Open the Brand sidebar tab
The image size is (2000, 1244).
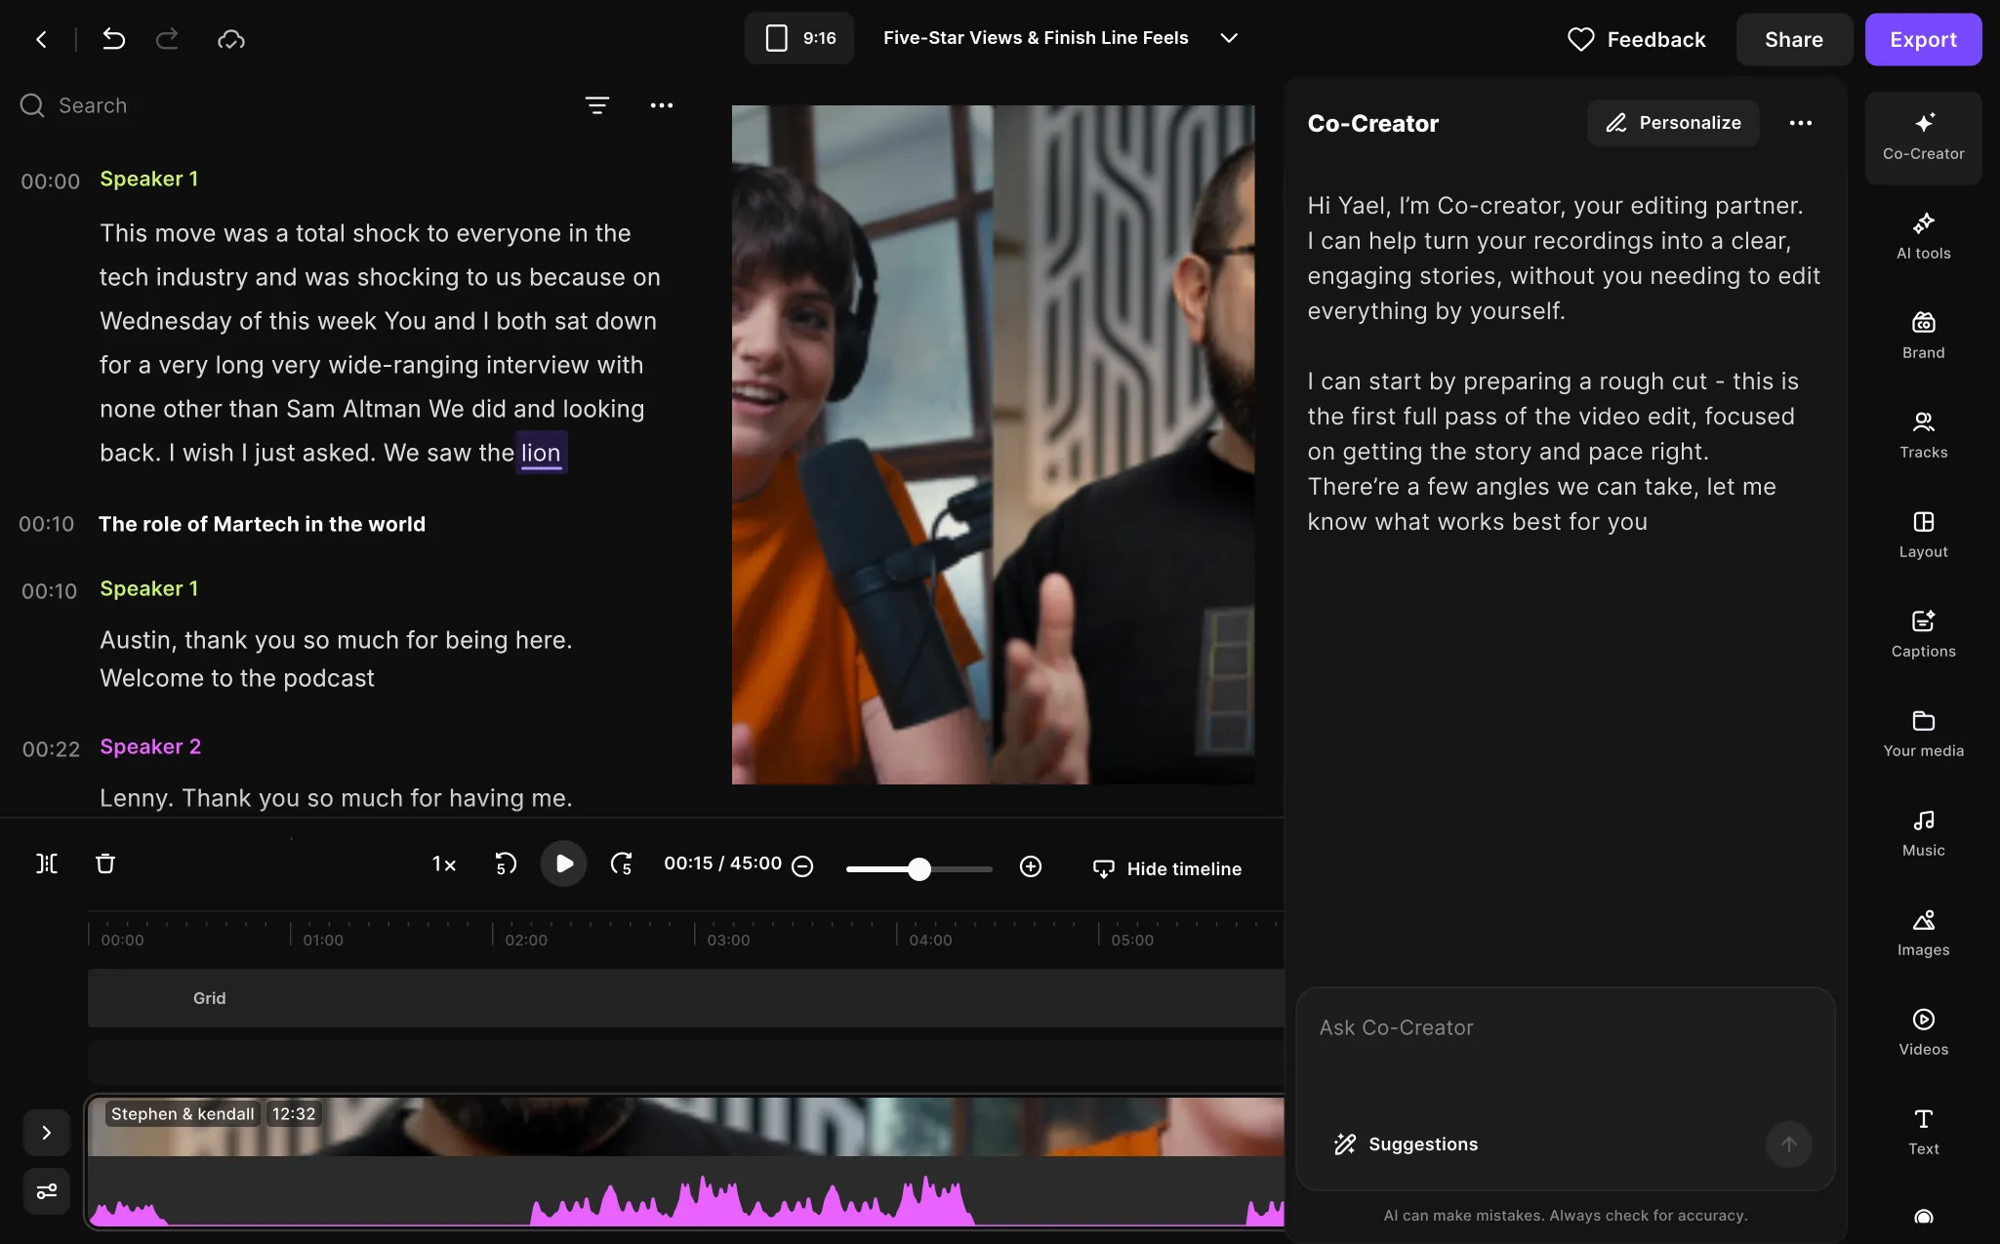pos(1923,336)
